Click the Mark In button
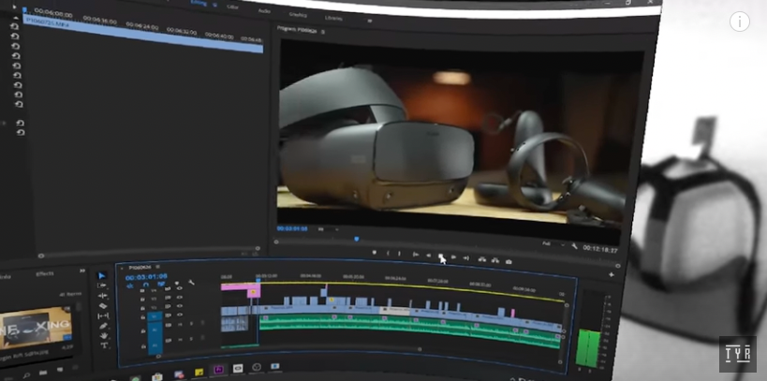 click(x=388, y=253)
